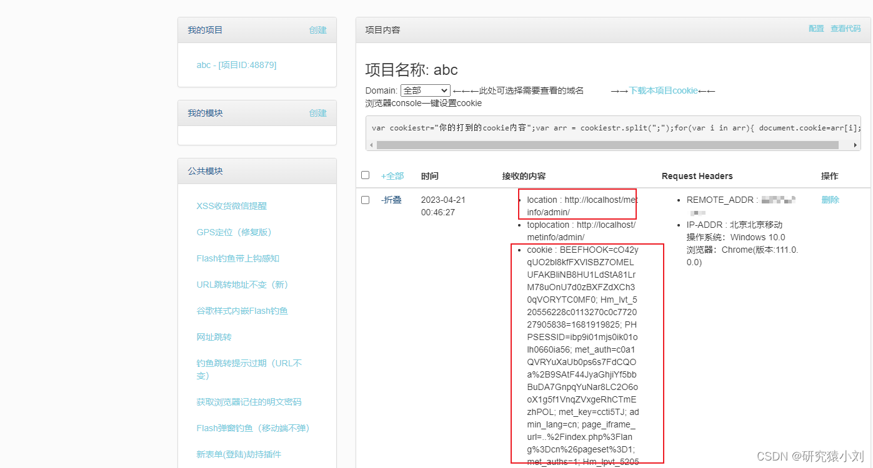Open GPS定位（修复版） module

[234, 232]
